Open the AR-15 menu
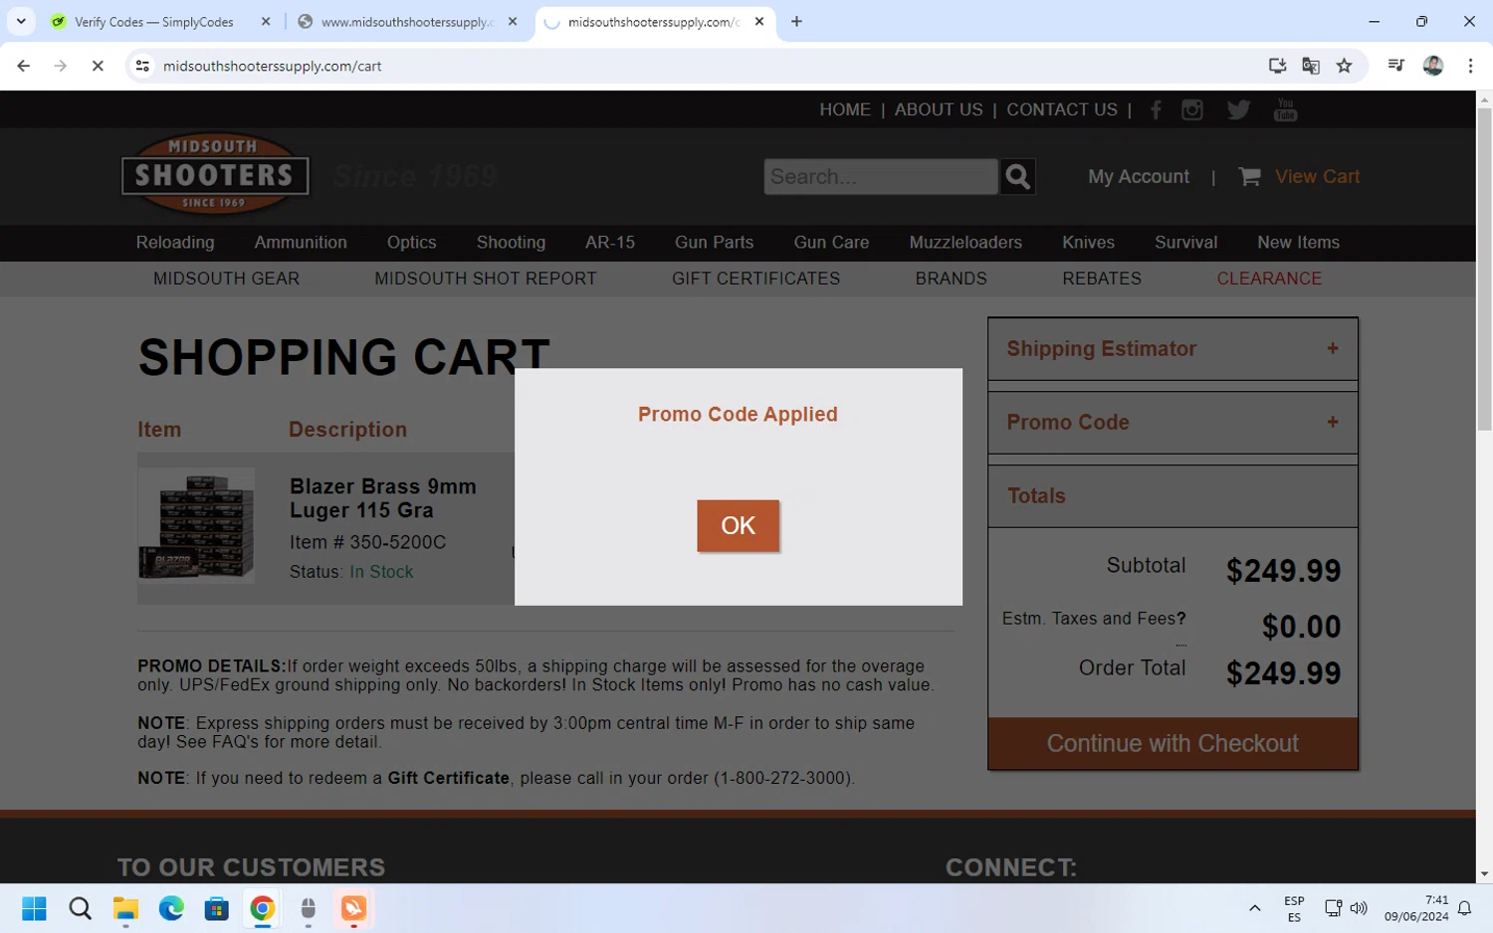Viewport: 1493px width, 933px height. [x=610, y=242]
